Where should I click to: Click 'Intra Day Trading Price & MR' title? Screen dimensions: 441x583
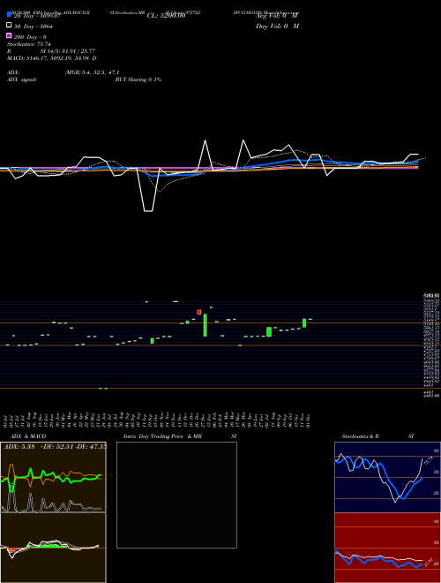coord(162,436)
